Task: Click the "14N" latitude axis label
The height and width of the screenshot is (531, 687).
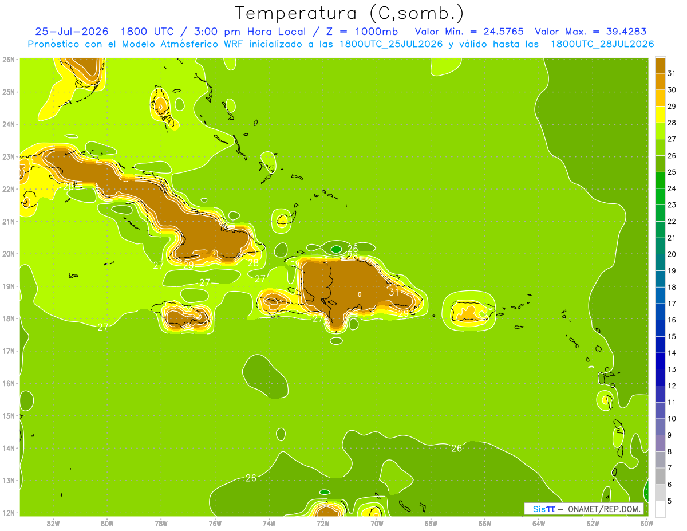Action: tap(9, 448)
